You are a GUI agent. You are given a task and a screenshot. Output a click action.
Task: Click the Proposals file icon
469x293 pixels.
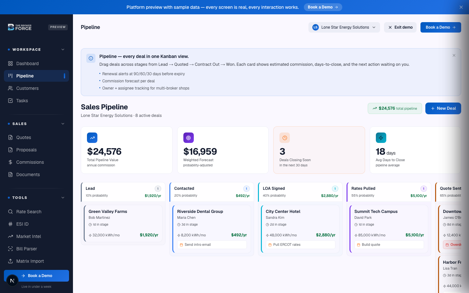pyautogui.click(x=10, y=150)
